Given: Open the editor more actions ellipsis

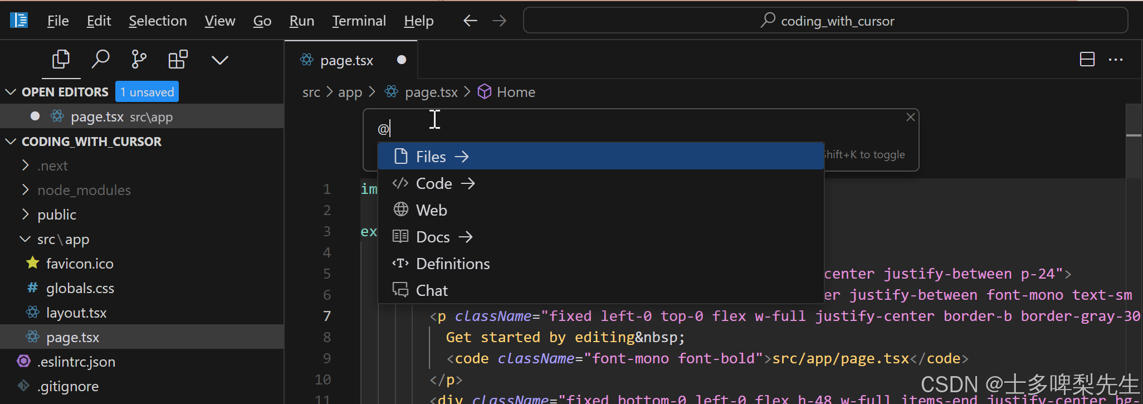Looking at the screenshot, I should coord(1116,60).
